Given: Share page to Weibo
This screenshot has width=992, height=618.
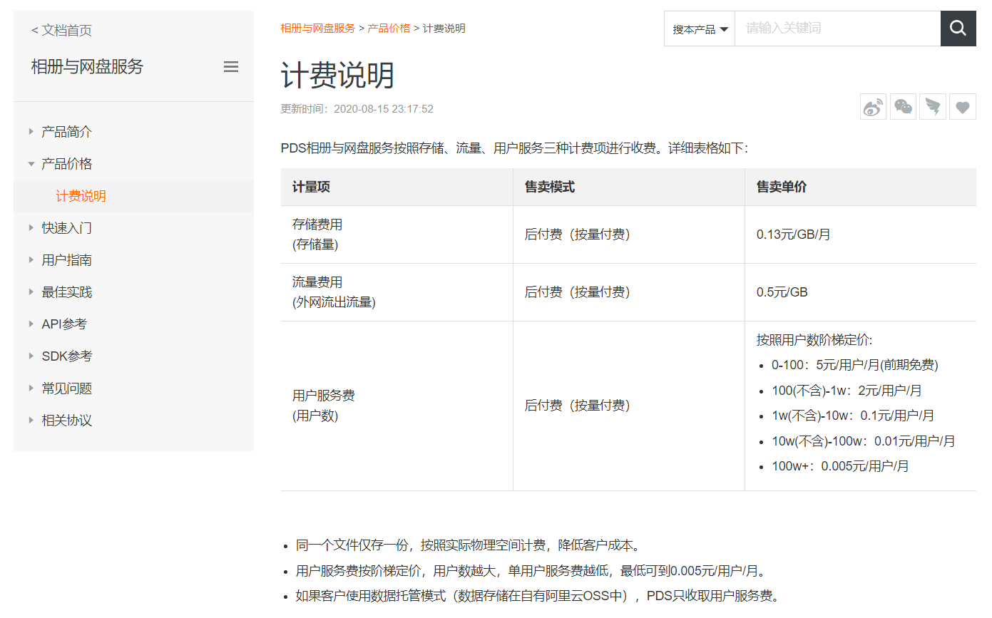Looking at the screenshot, I should (x=873, y=106).
